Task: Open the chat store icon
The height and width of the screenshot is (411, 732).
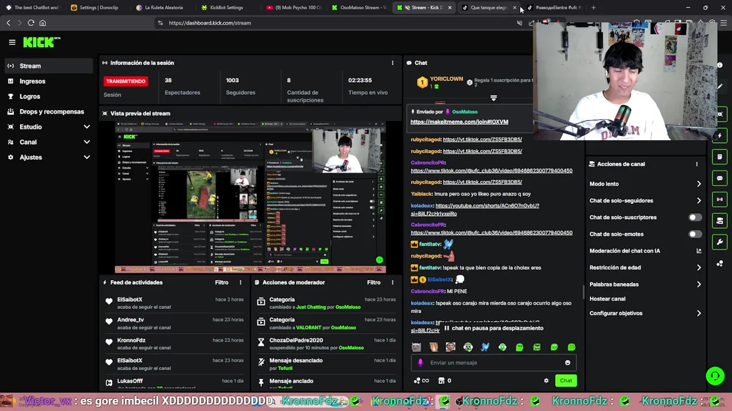Action: point(441,381)
